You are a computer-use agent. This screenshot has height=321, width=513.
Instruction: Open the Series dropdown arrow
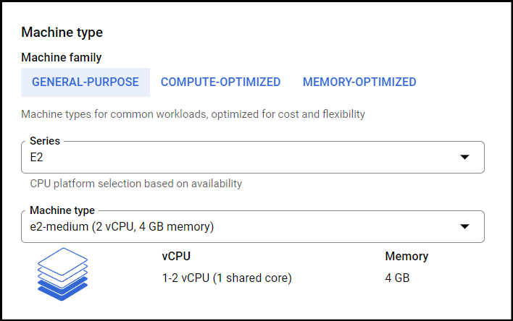coord(464,157)
